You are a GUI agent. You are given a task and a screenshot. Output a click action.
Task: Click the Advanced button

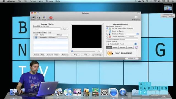pos(132,59)
